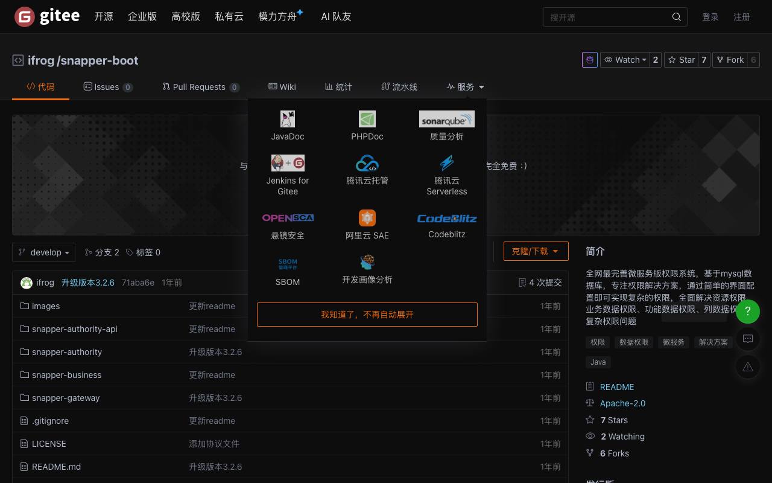Open the ifrog owner link in title
This screenshot has width=772, height=483.
point(41,60)
